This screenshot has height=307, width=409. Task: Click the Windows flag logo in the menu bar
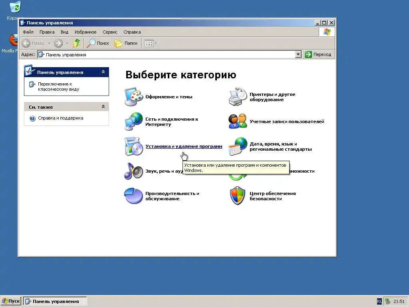(x=327, y=32)
